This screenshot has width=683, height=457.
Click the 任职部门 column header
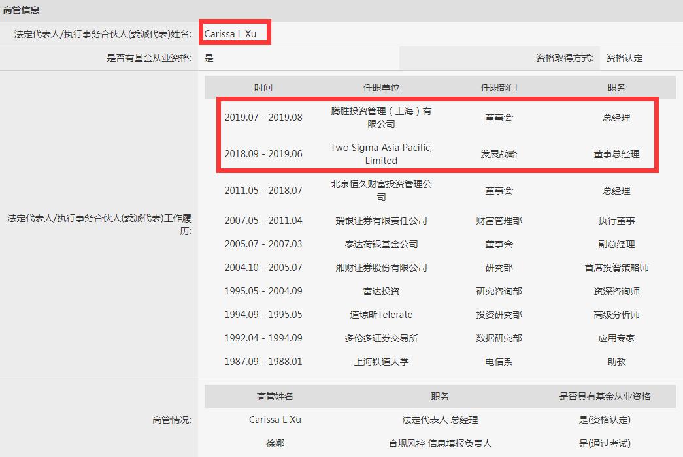click(x=499, y=87)
